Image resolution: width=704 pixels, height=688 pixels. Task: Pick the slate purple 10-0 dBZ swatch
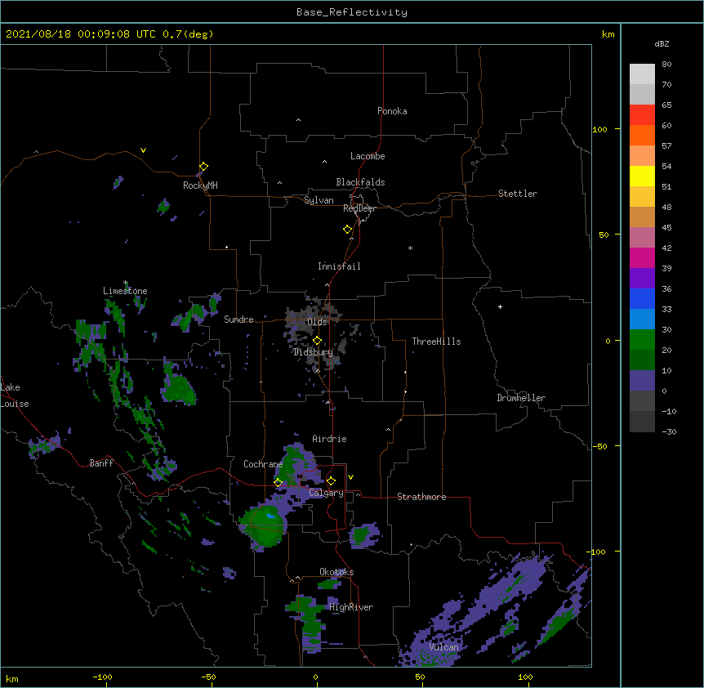(642, 381)
